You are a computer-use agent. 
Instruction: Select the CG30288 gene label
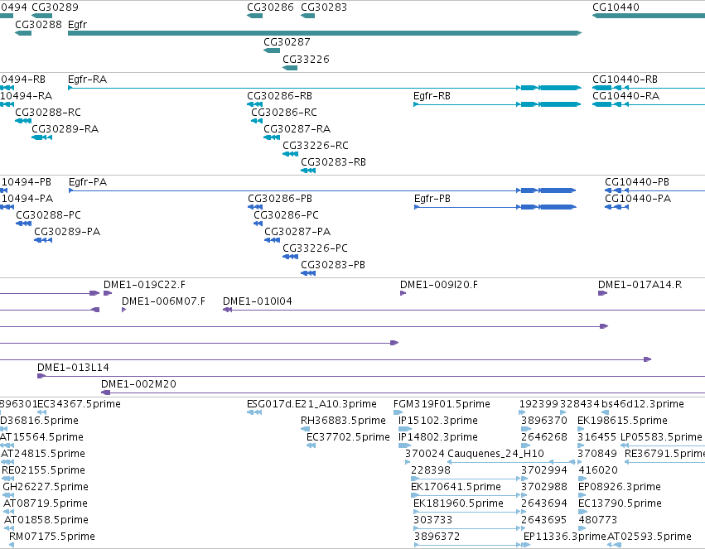point(38,24)
